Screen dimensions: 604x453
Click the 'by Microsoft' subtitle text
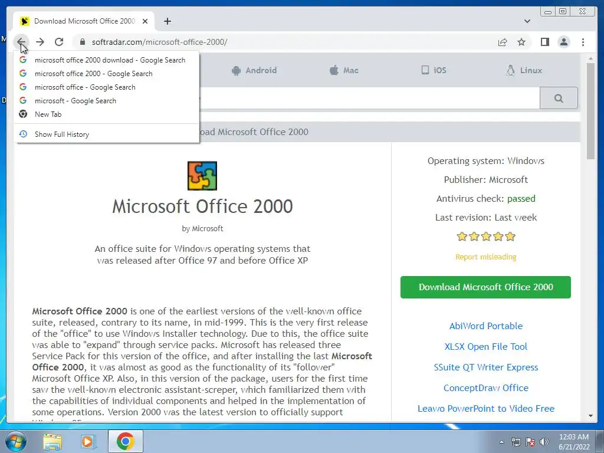202,229
